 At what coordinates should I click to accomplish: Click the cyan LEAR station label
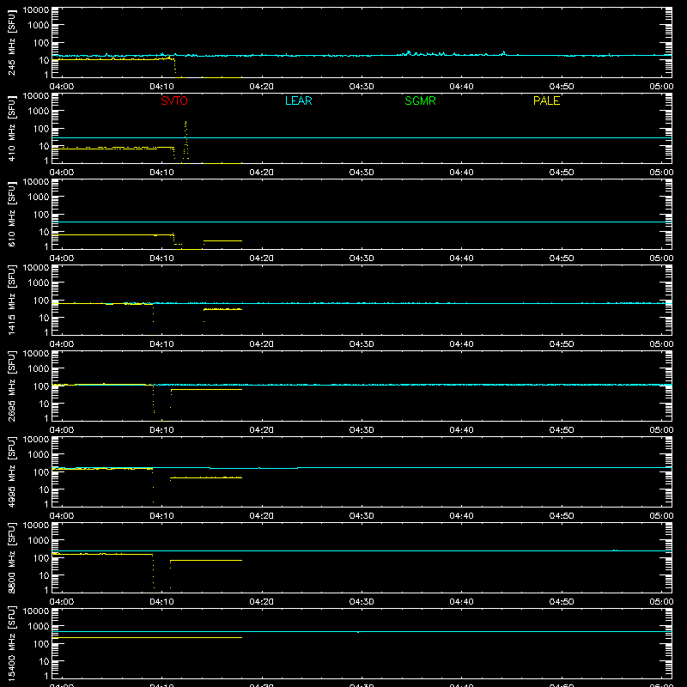(x=298, y=100)
